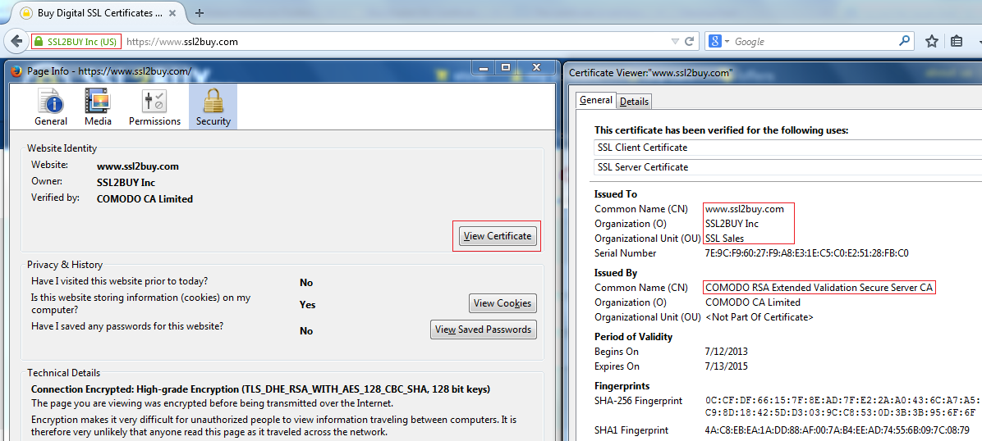This screenshot has width=982, height=441.
Task: Open the bookmarks list icon
Action: 957,41
